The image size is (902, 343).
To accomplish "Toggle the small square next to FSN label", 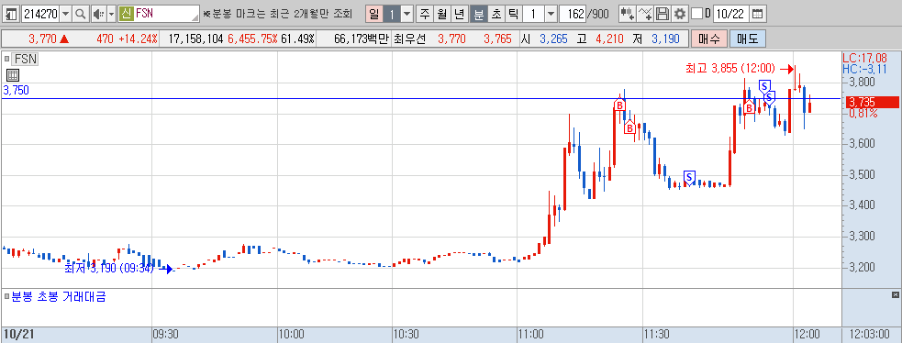I will point(7,58).
